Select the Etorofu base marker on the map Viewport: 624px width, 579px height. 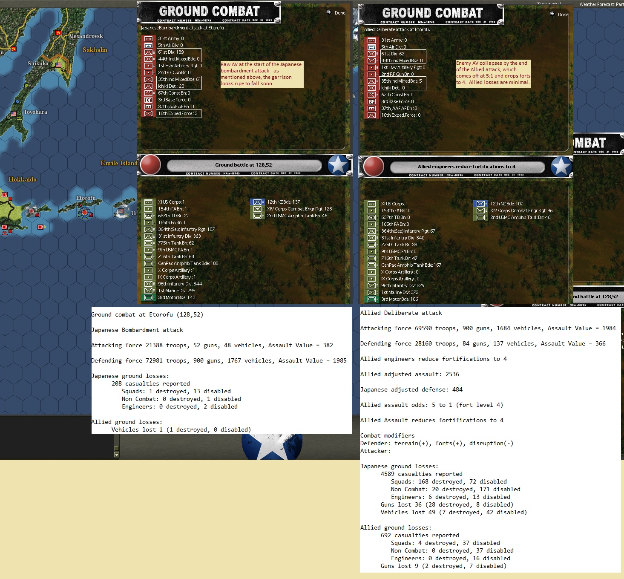click(85, 212)
